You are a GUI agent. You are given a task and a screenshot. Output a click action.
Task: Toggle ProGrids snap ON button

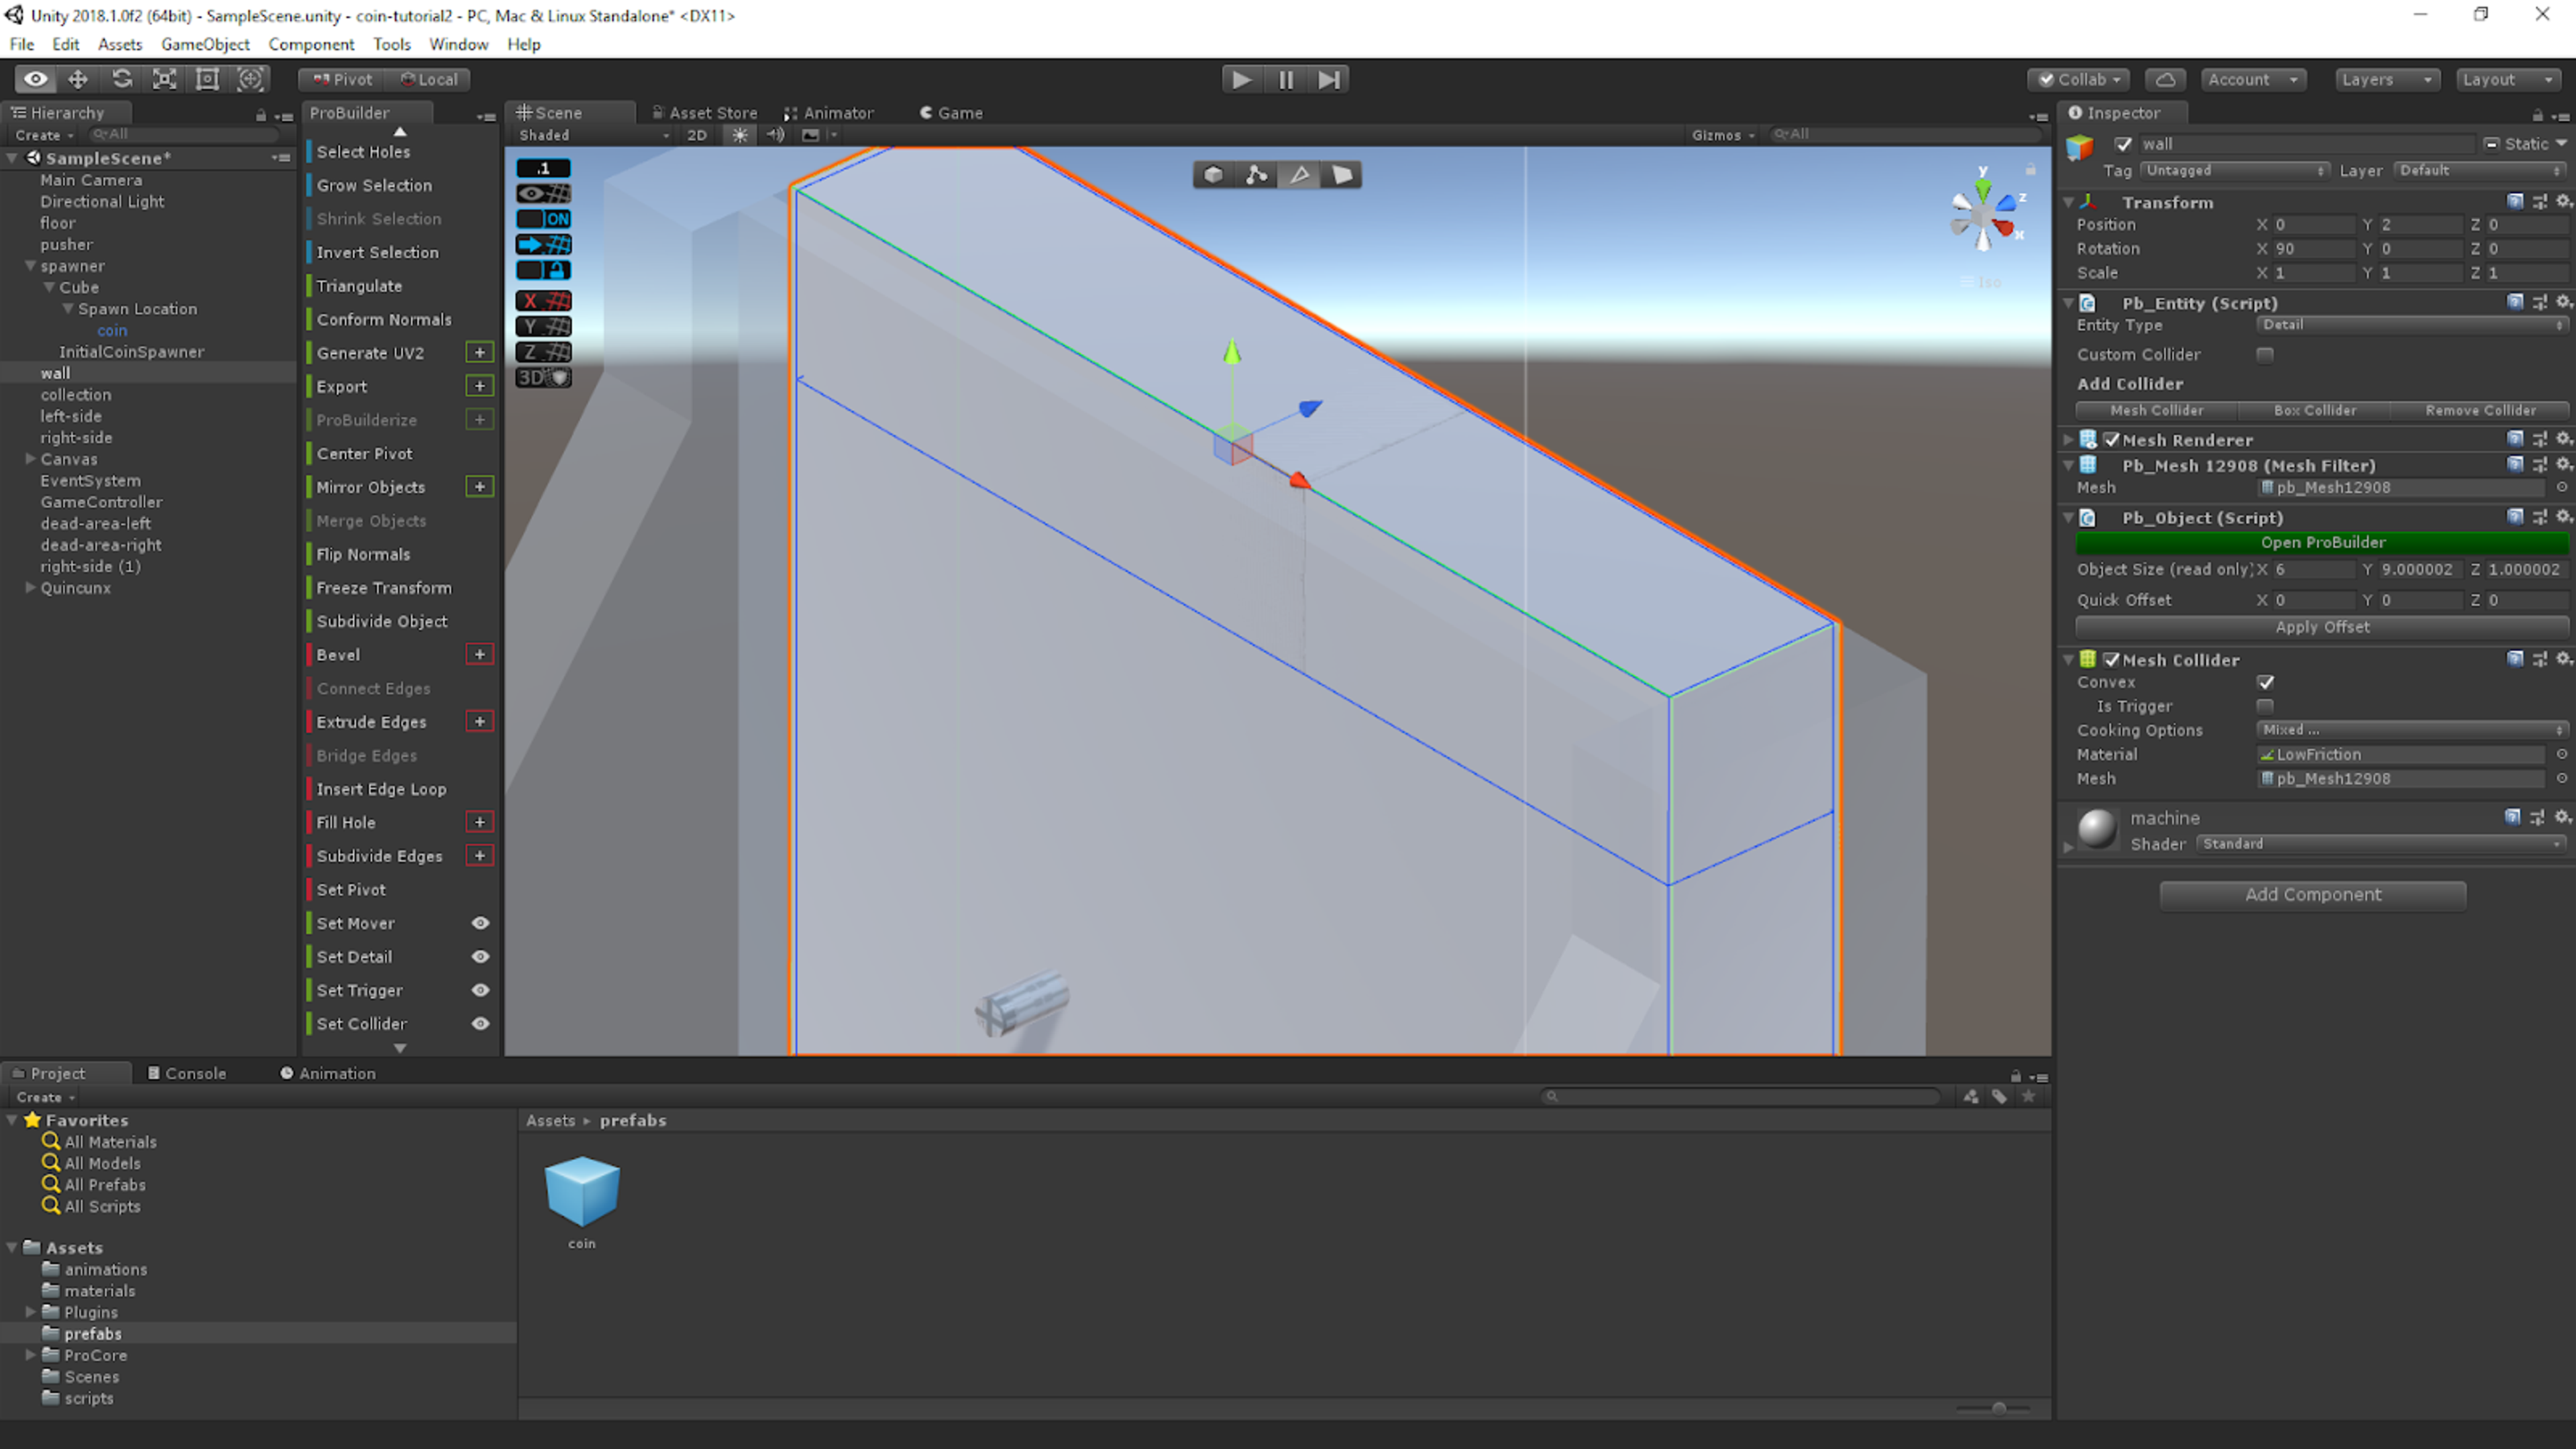click(544, 219)
